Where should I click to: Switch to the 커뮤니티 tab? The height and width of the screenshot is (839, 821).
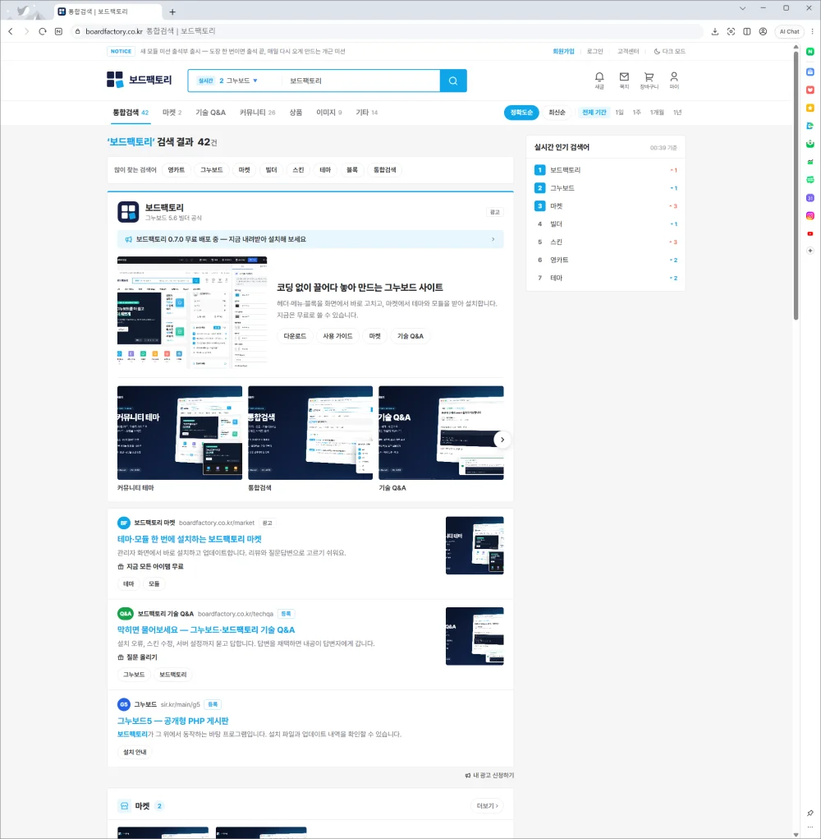[x=257, y=113]
